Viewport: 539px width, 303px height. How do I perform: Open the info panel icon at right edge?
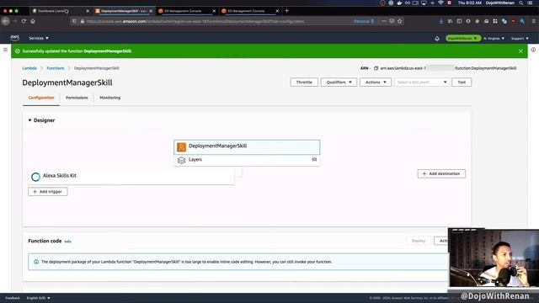[533, 50]
